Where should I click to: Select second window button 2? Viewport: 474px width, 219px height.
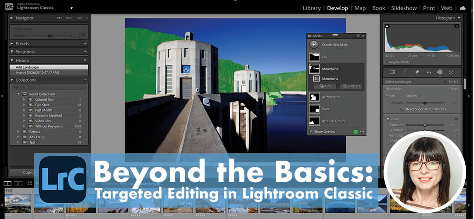[x=18, y=183]
